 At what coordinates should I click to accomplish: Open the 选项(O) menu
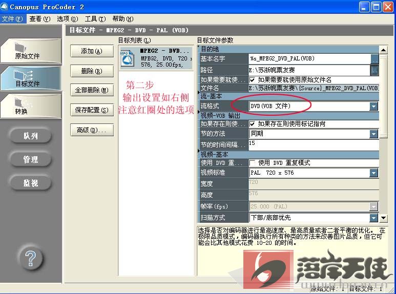pyautogui.click(x=68, y=19)
